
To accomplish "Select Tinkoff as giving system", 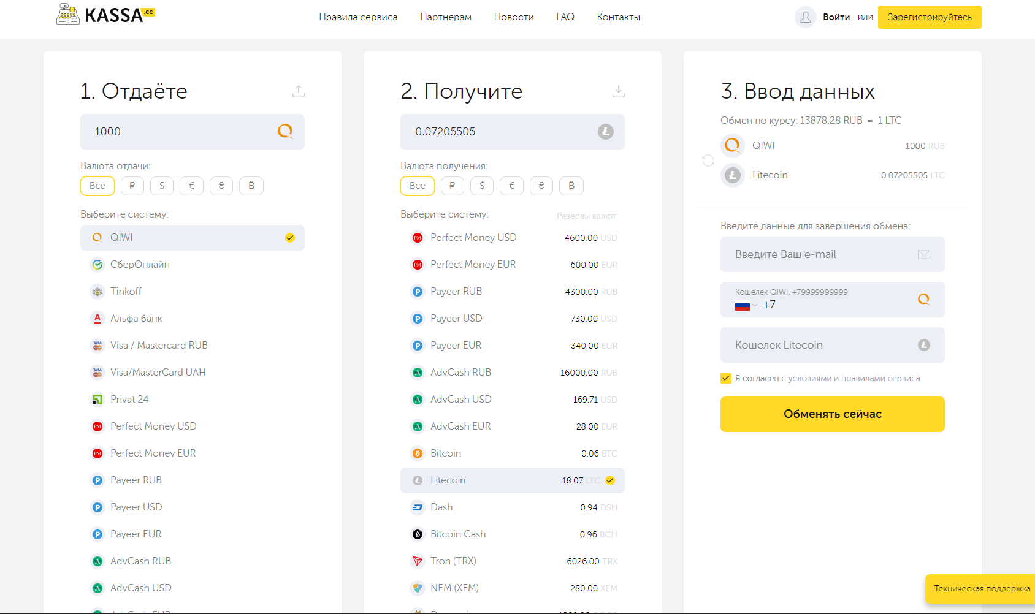I will (x=193, y=292).
